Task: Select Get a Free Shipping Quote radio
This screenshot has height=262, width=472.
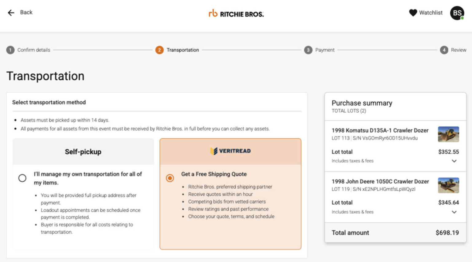Action: tap(170, 178)
